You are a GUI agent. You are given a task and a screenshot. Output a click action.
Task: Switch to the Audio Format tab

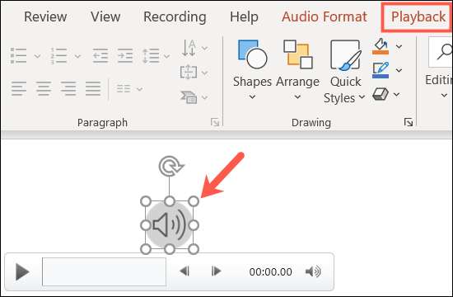[325, 16]
